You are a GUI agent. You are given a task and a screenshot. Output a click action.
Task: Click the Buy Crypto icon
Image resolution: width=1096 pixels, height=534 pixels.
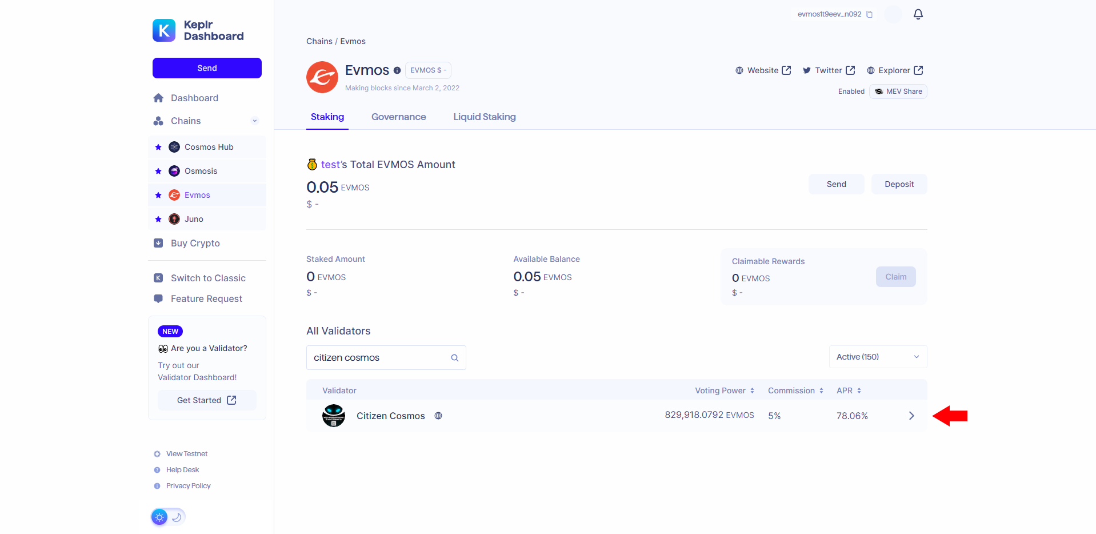(158, 243)
